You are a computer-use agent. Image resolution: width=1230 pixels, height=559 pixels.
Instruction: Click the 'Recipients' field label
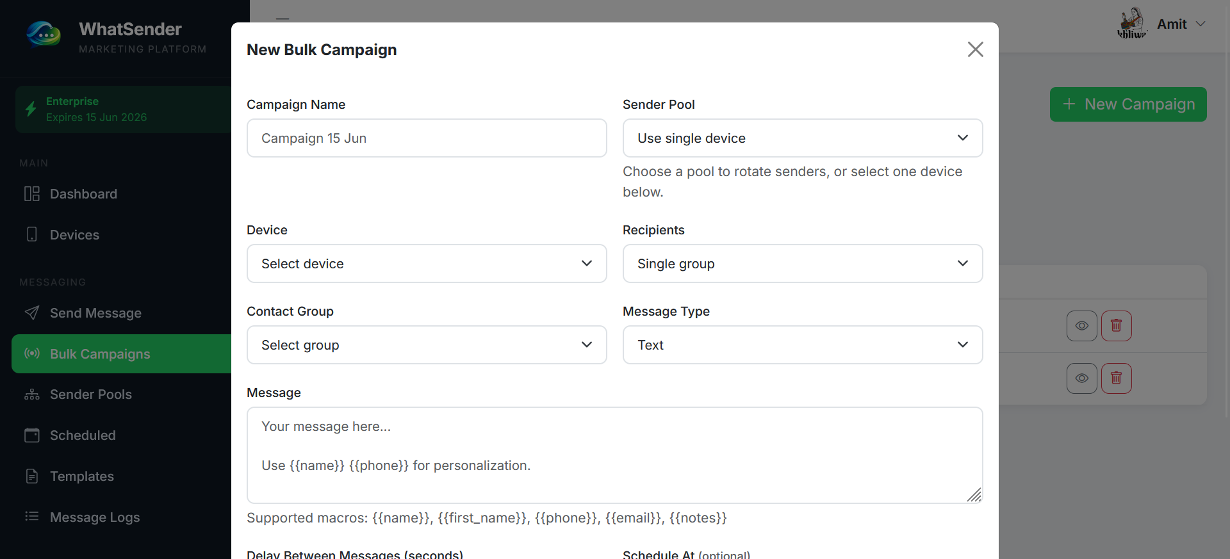653,230
